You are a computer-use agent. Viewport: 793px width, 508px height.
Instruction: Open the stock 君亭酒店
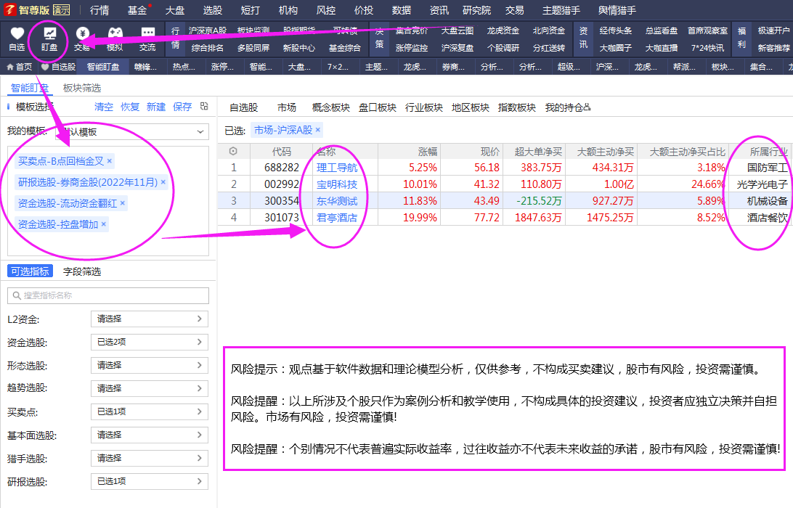(337, 218)
